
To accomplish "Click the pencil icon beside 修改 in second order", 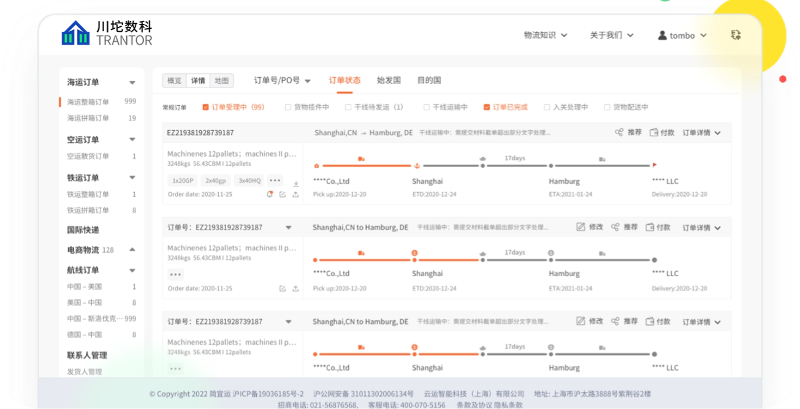I will [581, 227].
